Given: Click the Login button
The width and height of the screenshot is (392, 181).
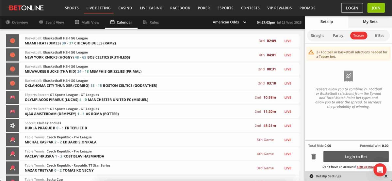Looking at the screenshot, I should point(352,8).
